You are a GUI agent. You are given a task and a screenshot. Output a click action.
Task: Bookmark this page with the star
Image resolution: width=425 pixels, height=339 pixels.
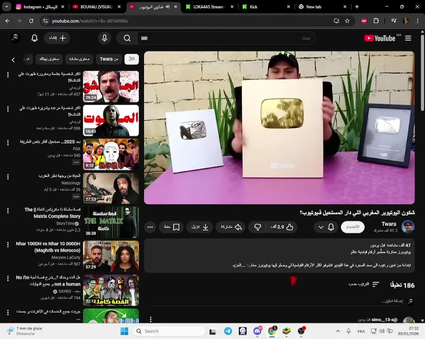(347, 21)
